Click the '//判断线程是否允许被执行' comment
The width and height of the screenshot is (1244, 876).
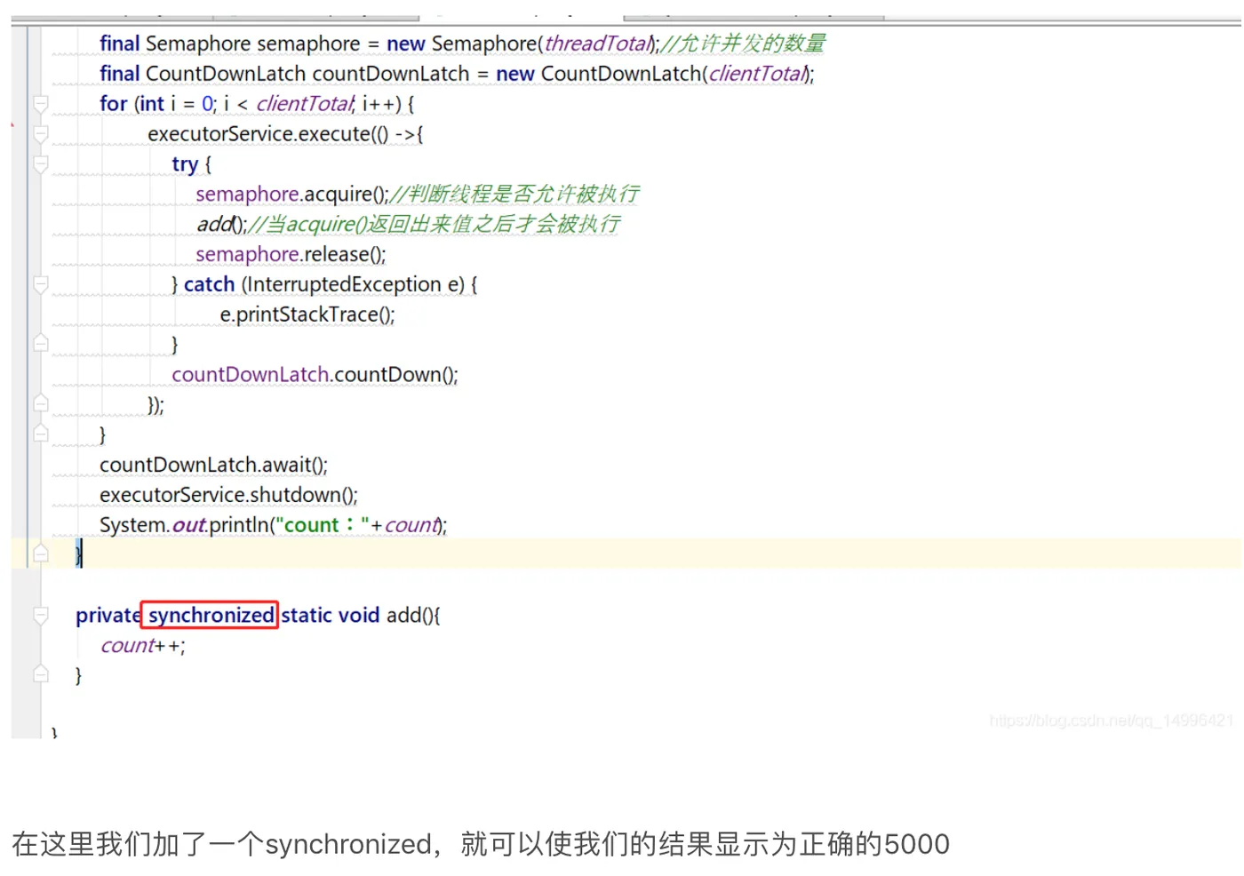(x=514, y=194)
